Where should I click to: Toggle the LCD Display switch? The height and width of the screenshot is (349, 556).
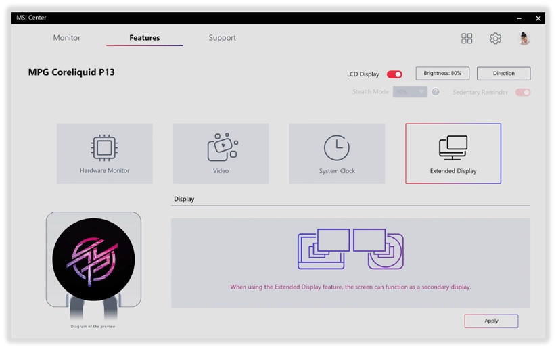[x=394, y=74]
